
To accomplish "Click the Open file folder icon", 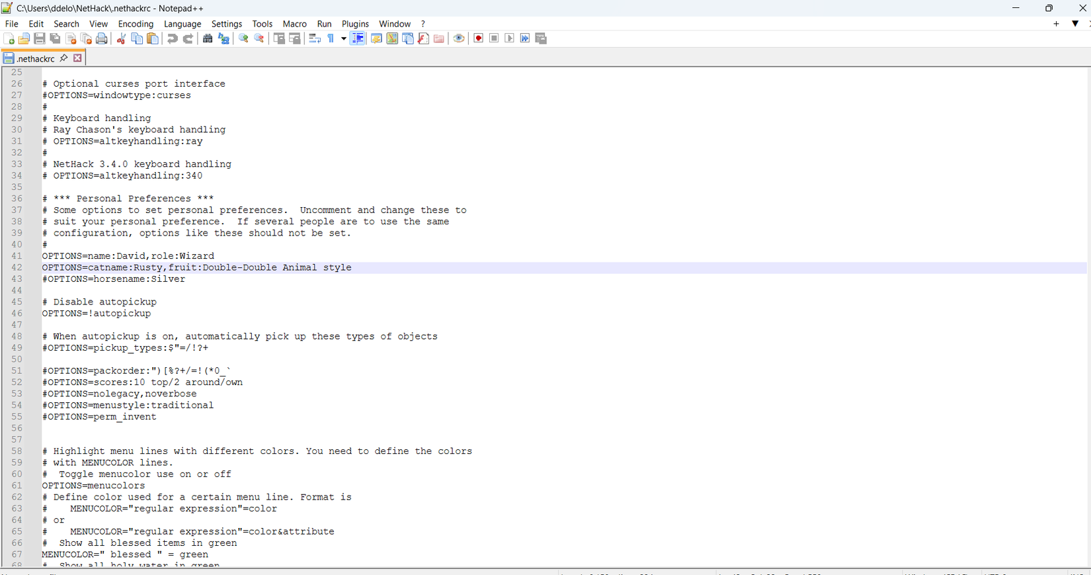I will [x=24, y=38].
